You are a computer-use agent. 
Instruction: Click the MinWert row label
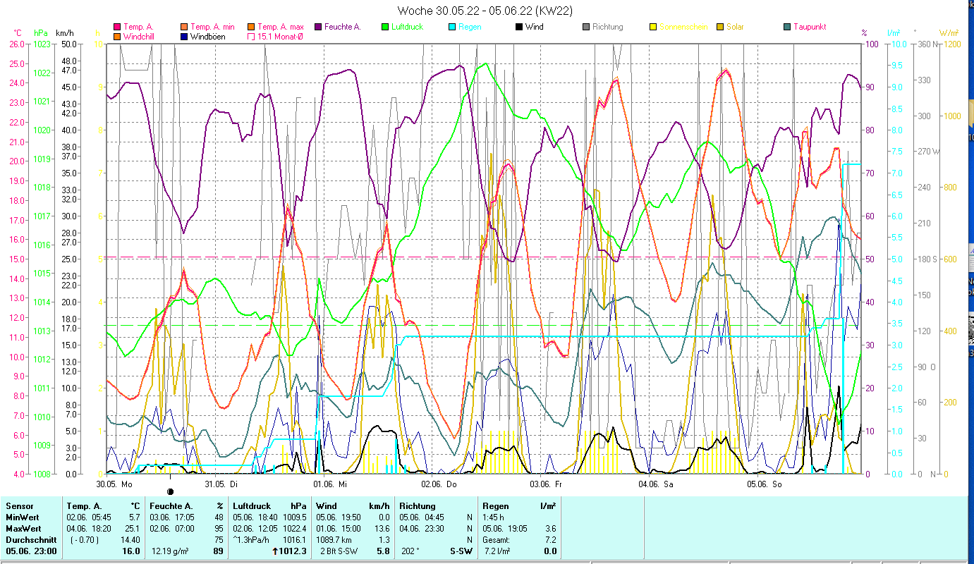coord(22,517)
